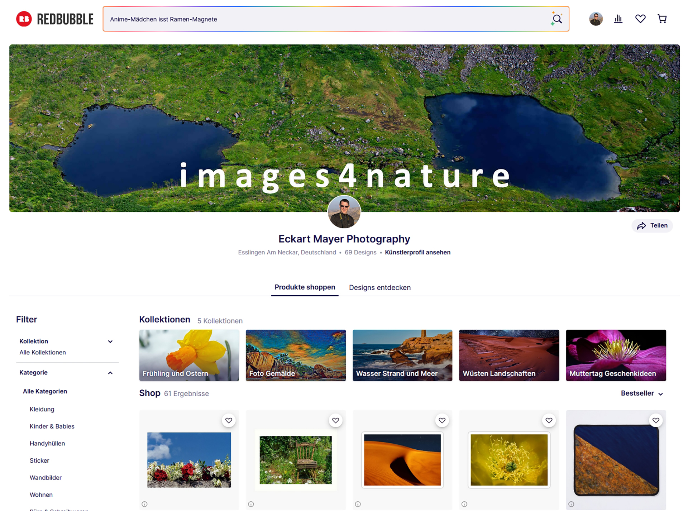Open the user account avatar menu
The height and width of the screenshot is (511, 688).
coord(596,19)
